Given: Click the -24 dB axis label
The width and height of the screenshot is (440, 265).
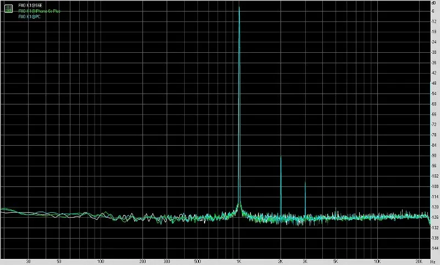Looking at the screenshot, I should (x=434, y=42).
